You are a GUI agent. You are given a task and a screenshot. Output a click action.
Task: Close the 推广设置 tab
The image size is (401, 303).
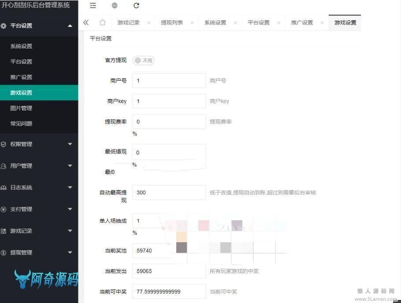[x=322, y=23]
